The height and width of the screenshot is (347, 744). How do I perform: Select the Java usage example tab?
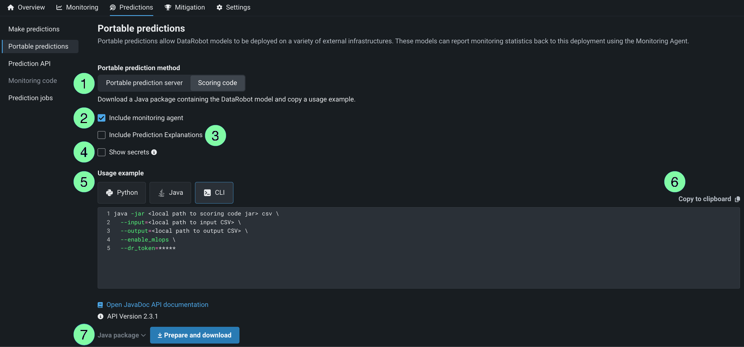point(170,193)
